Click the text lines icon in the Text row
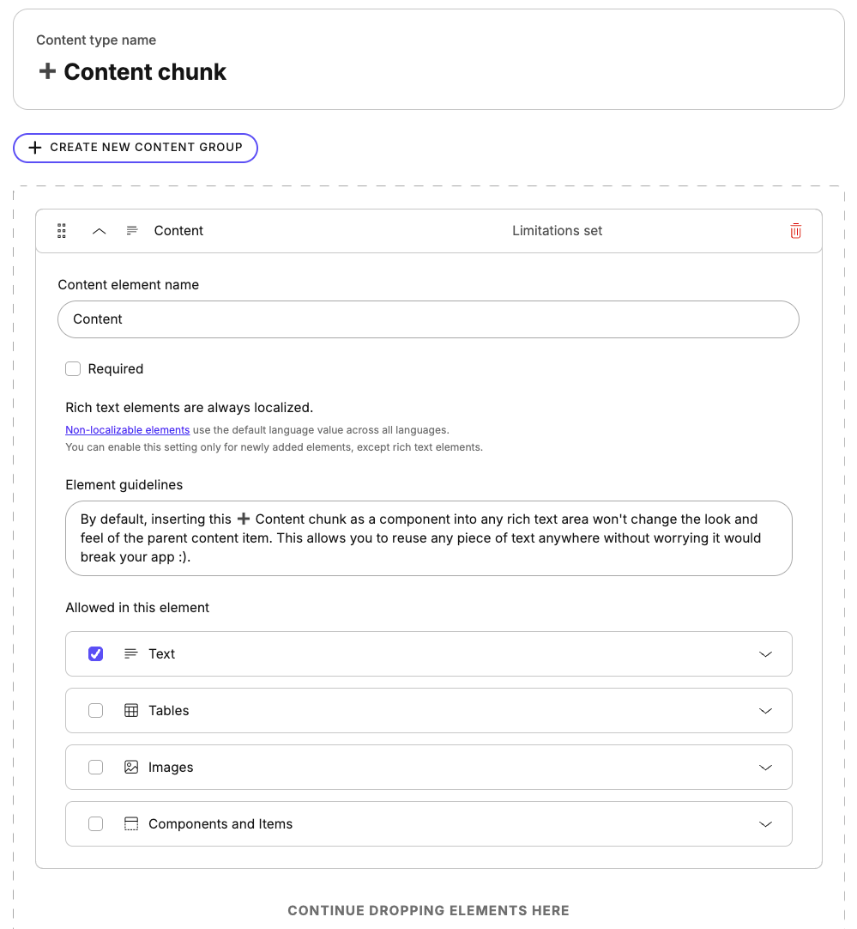This screenshot has width=857, height=929. click(130, 653)
